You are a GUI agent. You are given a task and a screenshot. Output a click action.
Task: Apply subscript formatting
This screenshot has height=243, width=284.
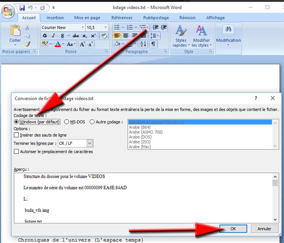pos(84,36)
